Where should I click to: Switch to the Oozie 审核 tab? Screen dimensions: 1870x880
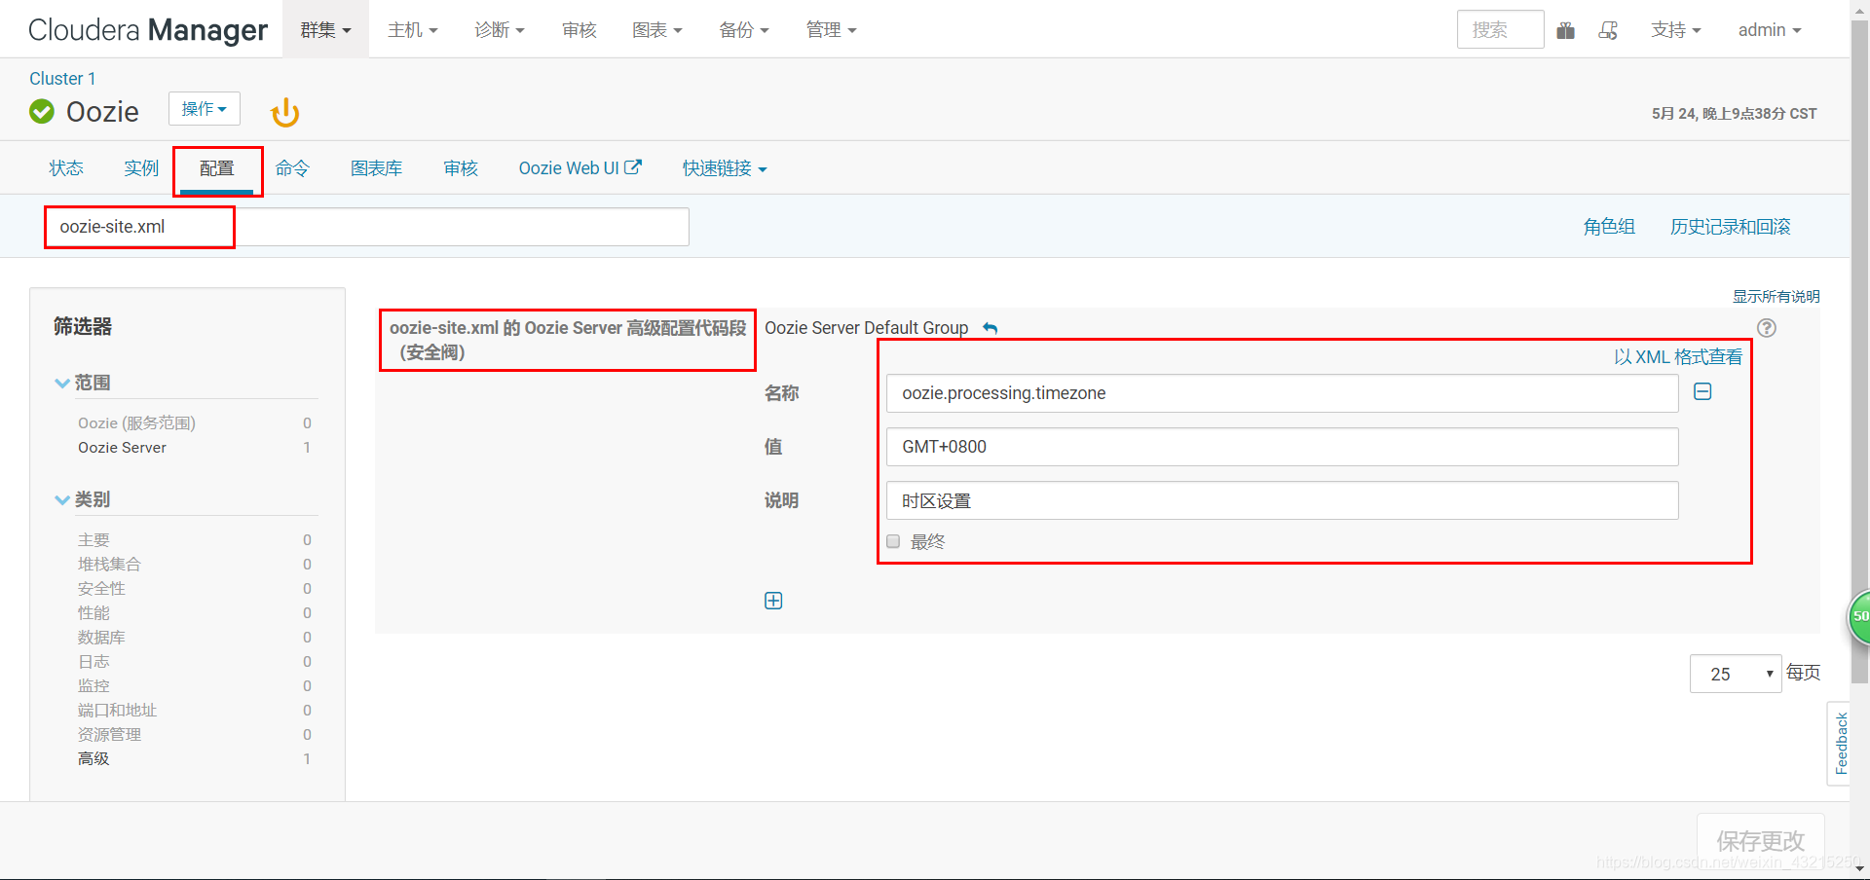click(461, 168)
